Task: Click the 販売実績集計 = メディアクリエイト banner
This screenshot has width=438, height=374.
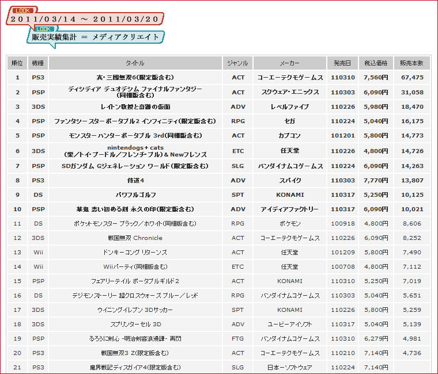Action: tap(96, 37)
